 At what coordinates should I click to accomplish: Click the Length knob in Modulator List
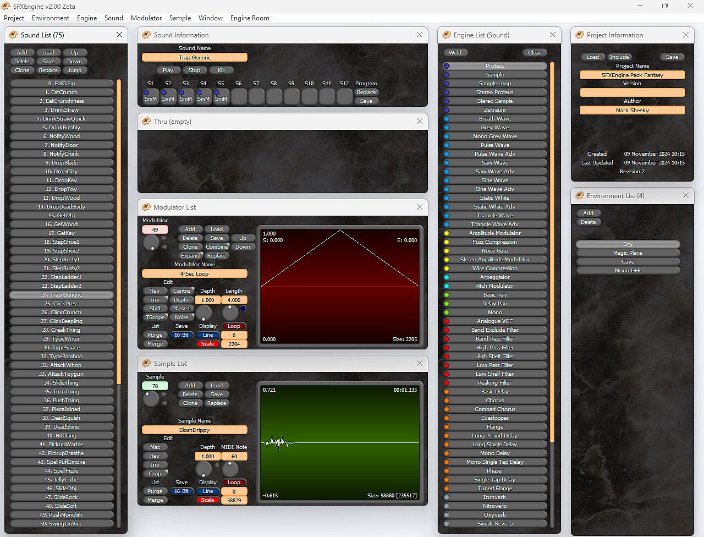230,313
